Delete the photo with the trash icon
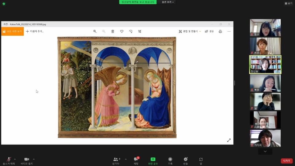Viewport: 295px width, 166px height. pos(113,31)
